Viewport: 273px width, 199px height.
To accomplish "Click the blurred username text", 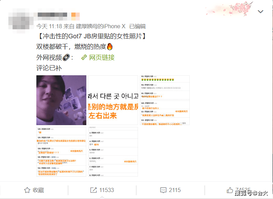I will [x=52, y=15].
